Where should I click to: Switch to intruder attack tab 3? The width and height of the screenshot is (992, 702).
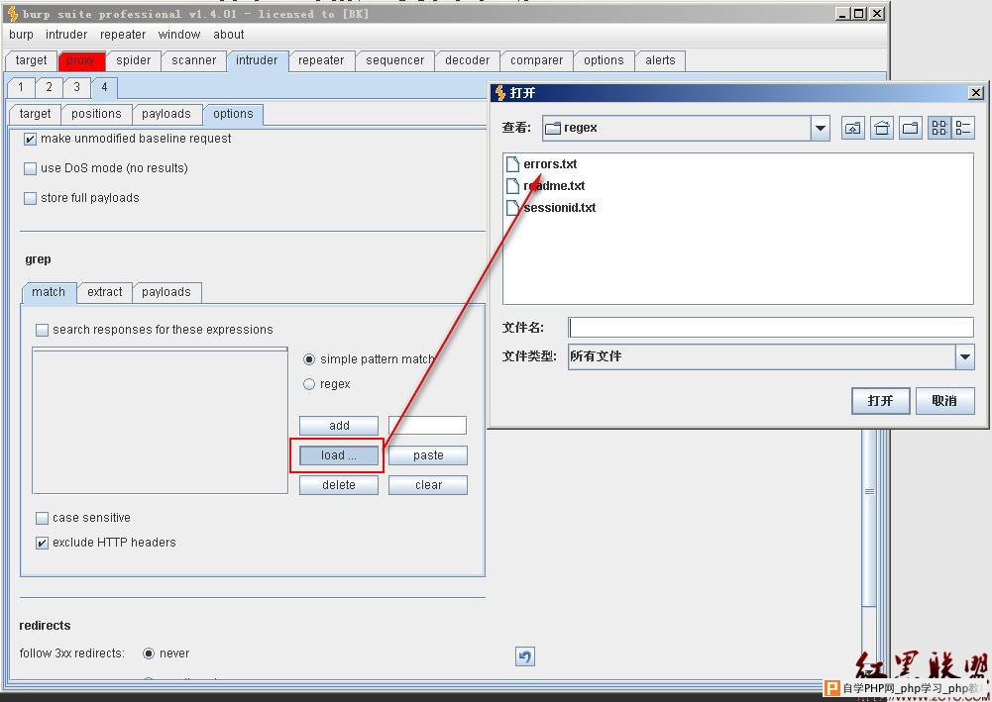pyautogui.click(x=76, y=87)
